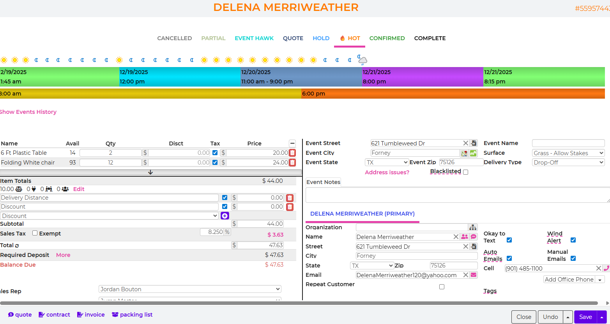Click the pink contacts icon next to Delena Merriweather
610x324 pixels.
464,237
